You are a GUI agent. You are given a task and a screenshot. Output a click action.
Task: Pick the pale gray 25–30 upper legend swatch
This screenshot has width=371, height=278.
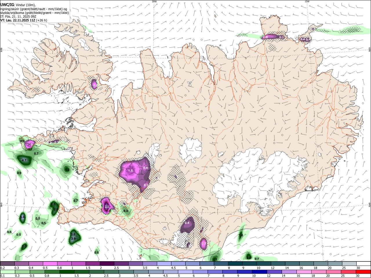[349, 264]
